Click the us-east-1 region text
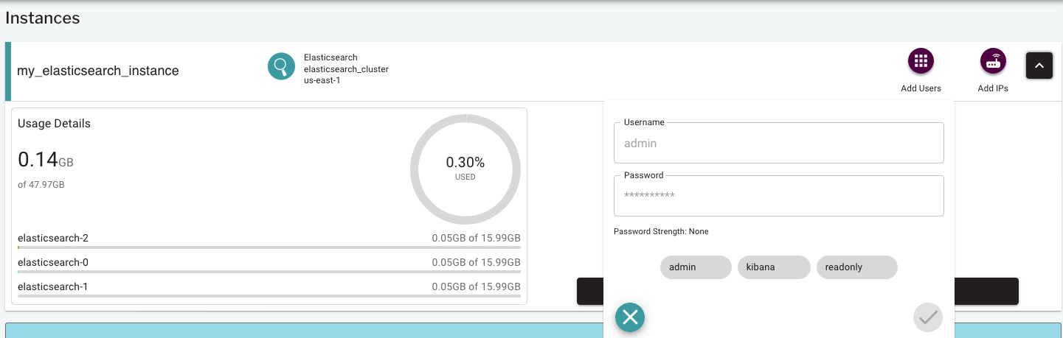 coord(322,80)
